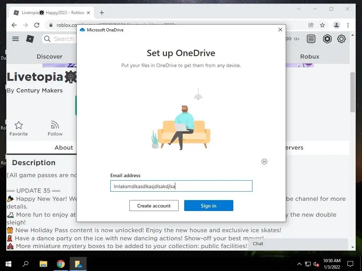Show hidden system tray icons
Image resolution: width=362 pixels, height=271 pixels.
pos(299,264)
